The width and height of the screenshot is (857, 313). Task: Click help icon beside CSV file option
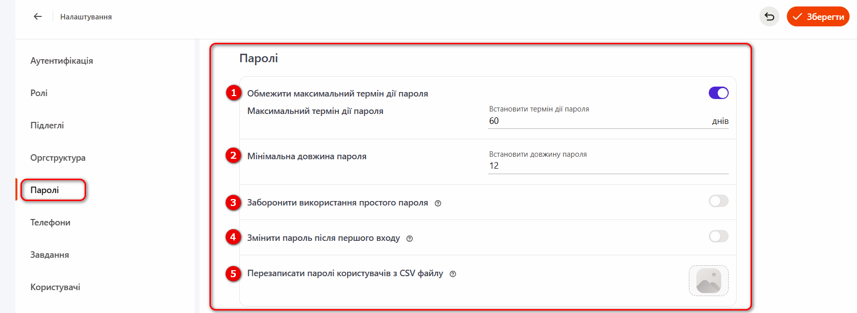point(453,274)
